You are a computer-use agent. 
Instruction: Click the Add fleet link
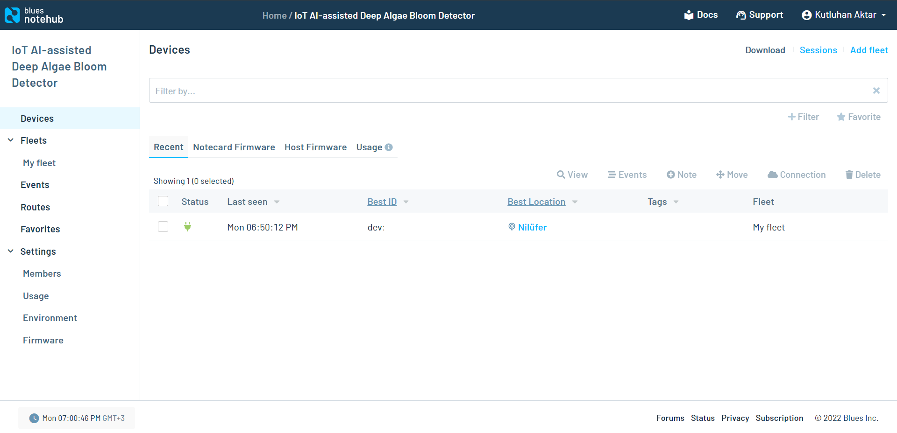(869, 50)
